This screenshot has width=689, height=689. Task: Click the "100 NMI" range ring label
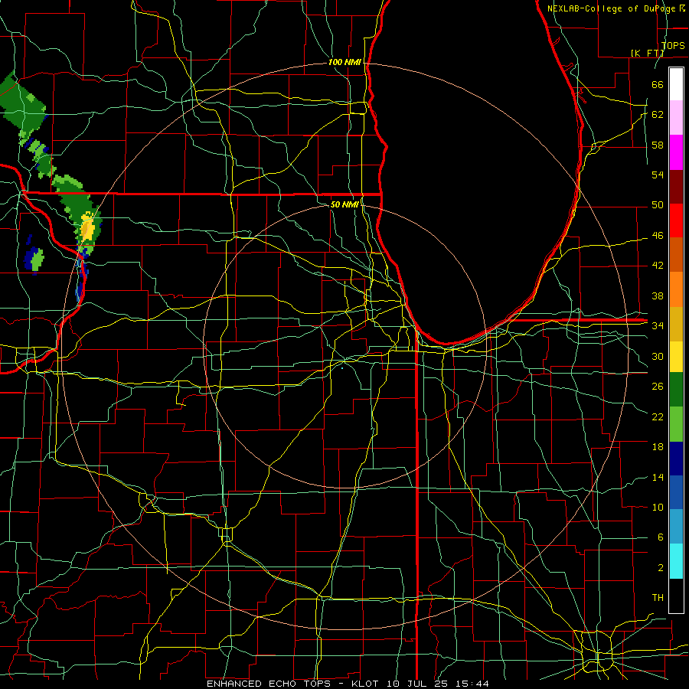click(x=344, y=62)
